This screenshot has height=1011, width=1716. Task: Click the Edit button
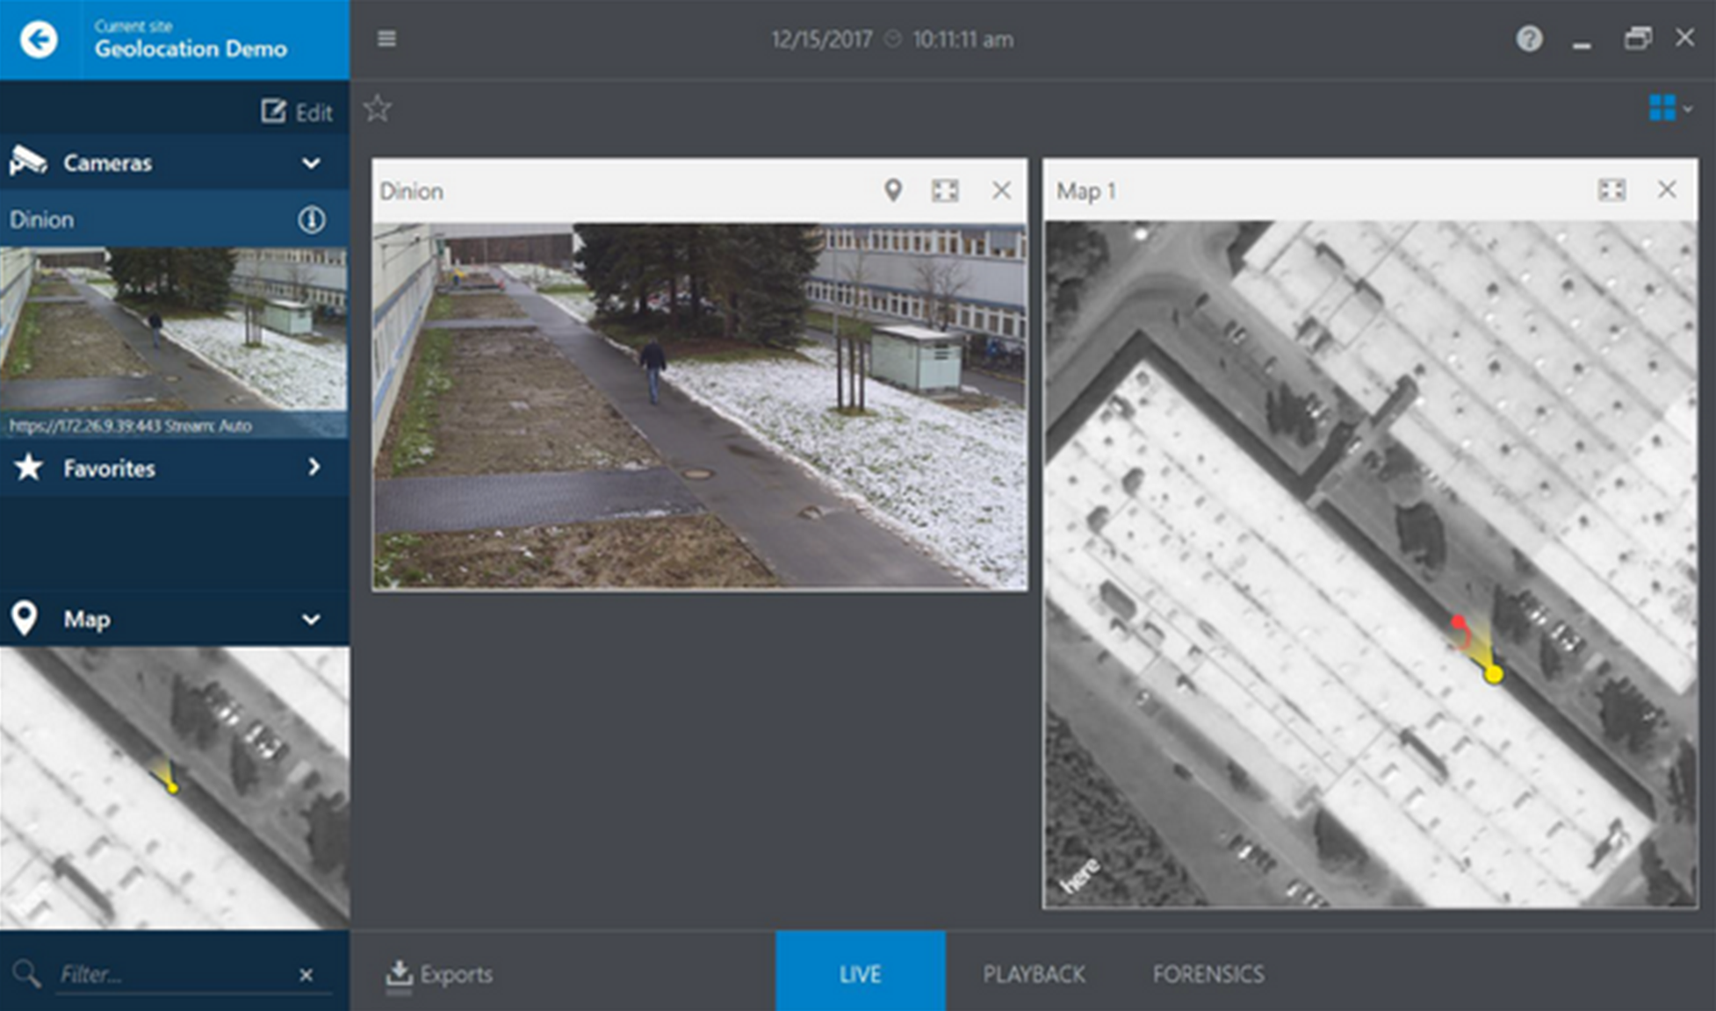pos(297,111)
